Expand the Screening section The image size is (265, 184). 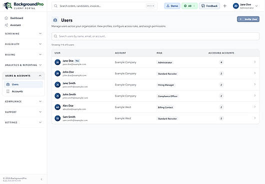point(23,33)
